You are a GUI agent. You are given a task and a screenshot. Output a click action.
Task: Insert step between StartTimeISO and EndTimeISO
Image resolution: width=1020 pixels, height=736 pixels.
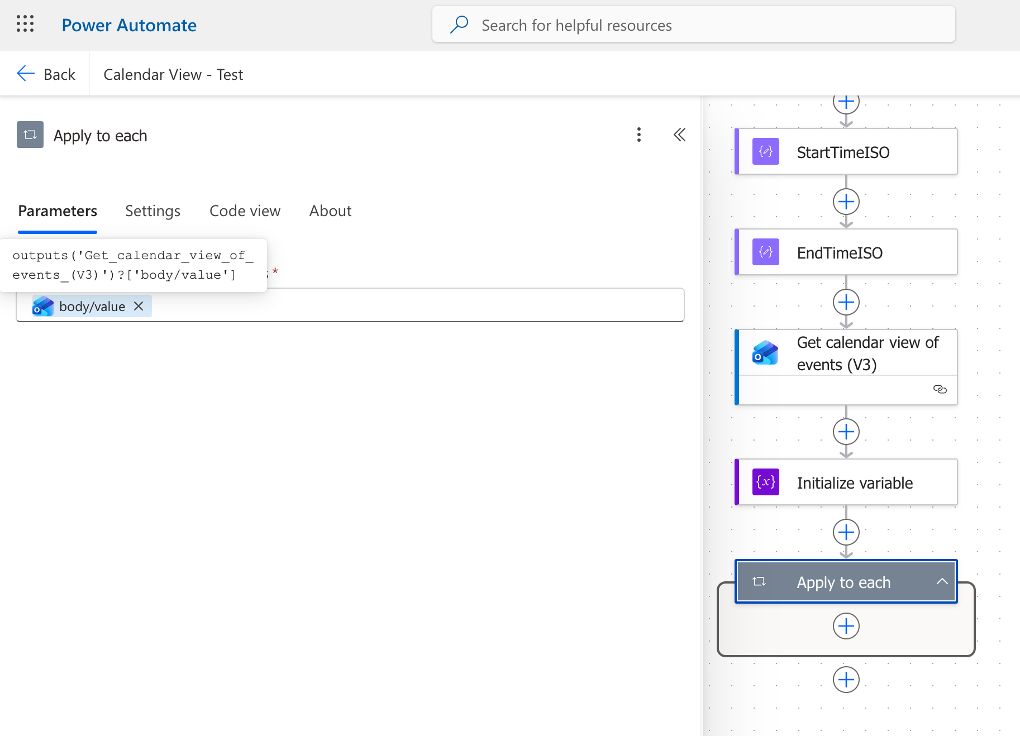click(x=846, y=202)
